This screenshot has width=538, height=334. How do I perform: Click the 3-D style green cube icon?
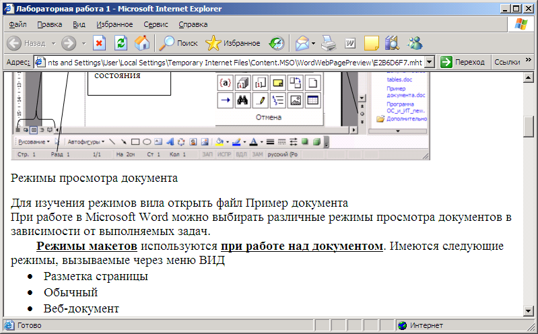point(316,142)
